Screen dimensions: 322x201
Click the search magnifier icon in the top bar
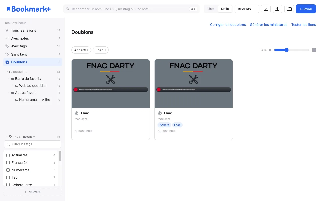(x=68, y=9)
